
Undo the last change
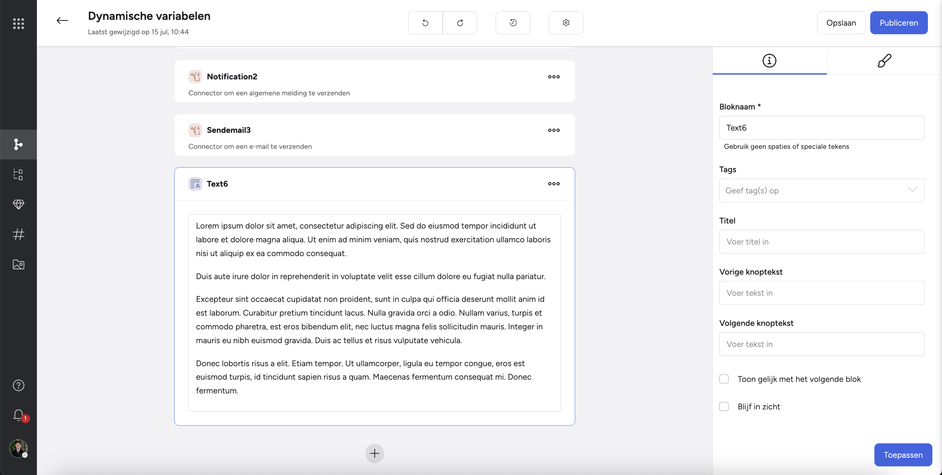click(425, 23)
